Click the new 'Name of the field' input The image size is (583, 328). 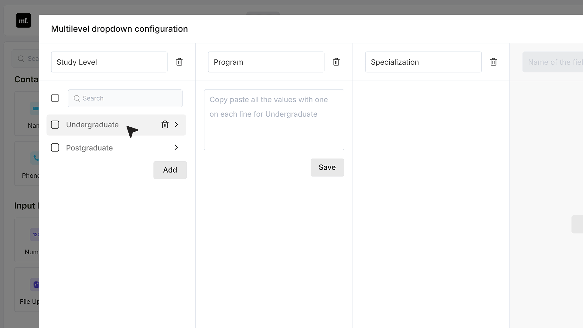553,62
